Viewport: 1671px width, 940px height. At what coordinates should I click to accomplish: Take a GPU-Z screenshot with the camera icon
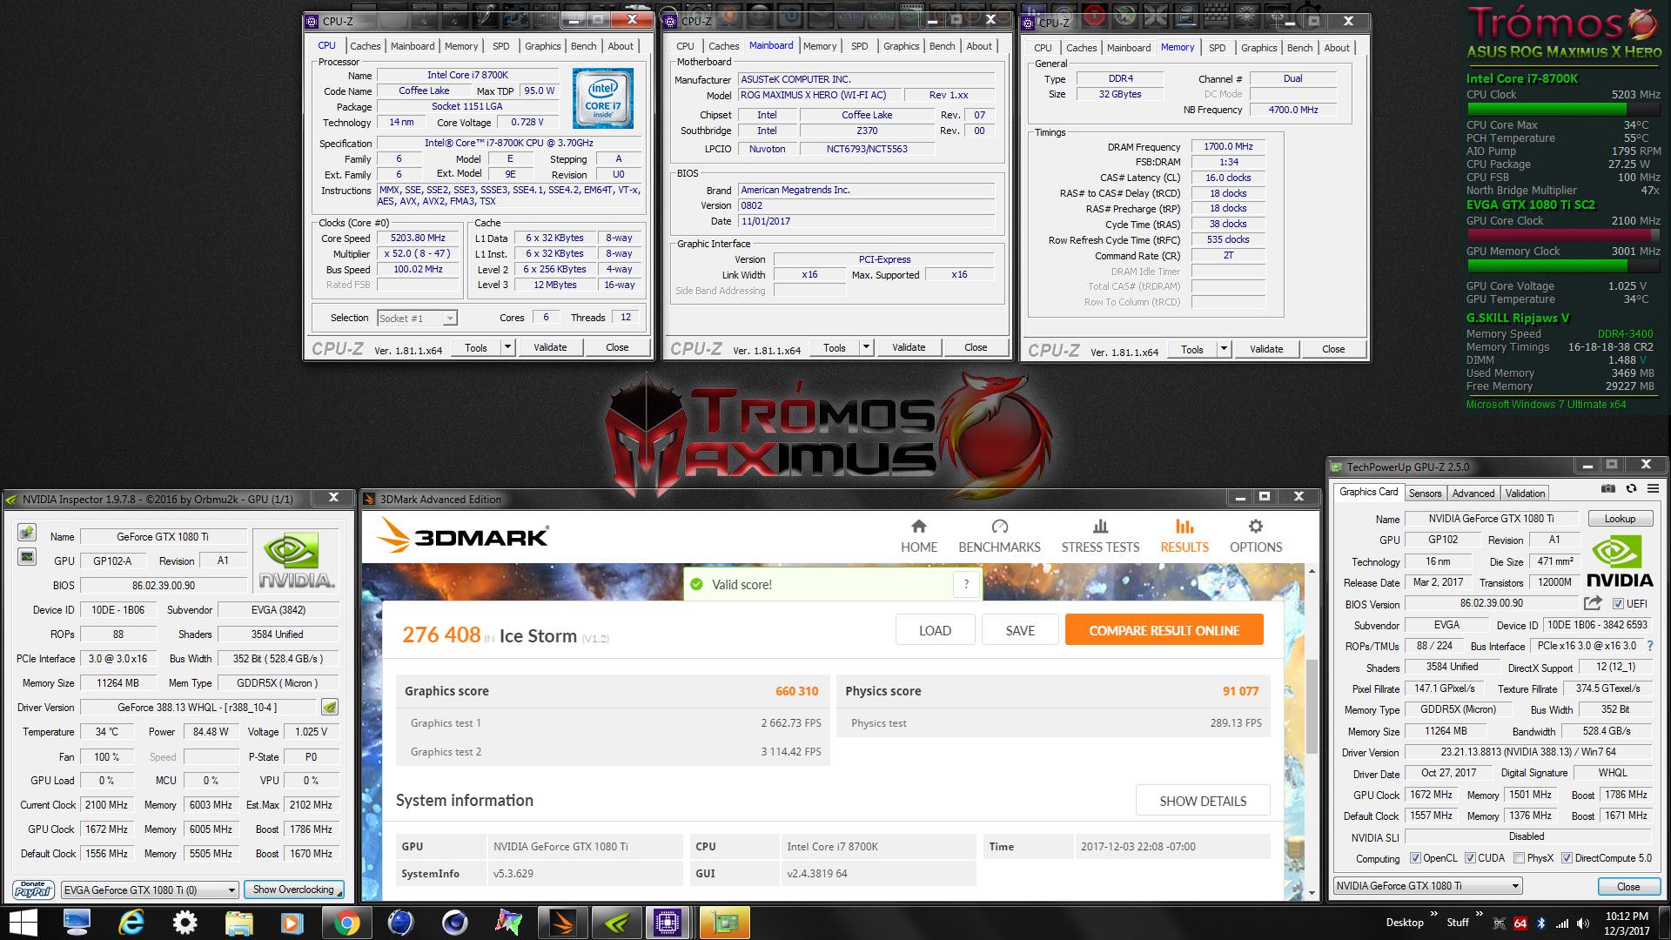click(1608, 489)
